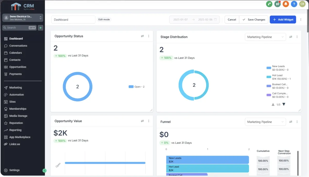This screenshot has width=309, height=177.
Task: Click the legend next page down arrow
Action: point(284,104)
